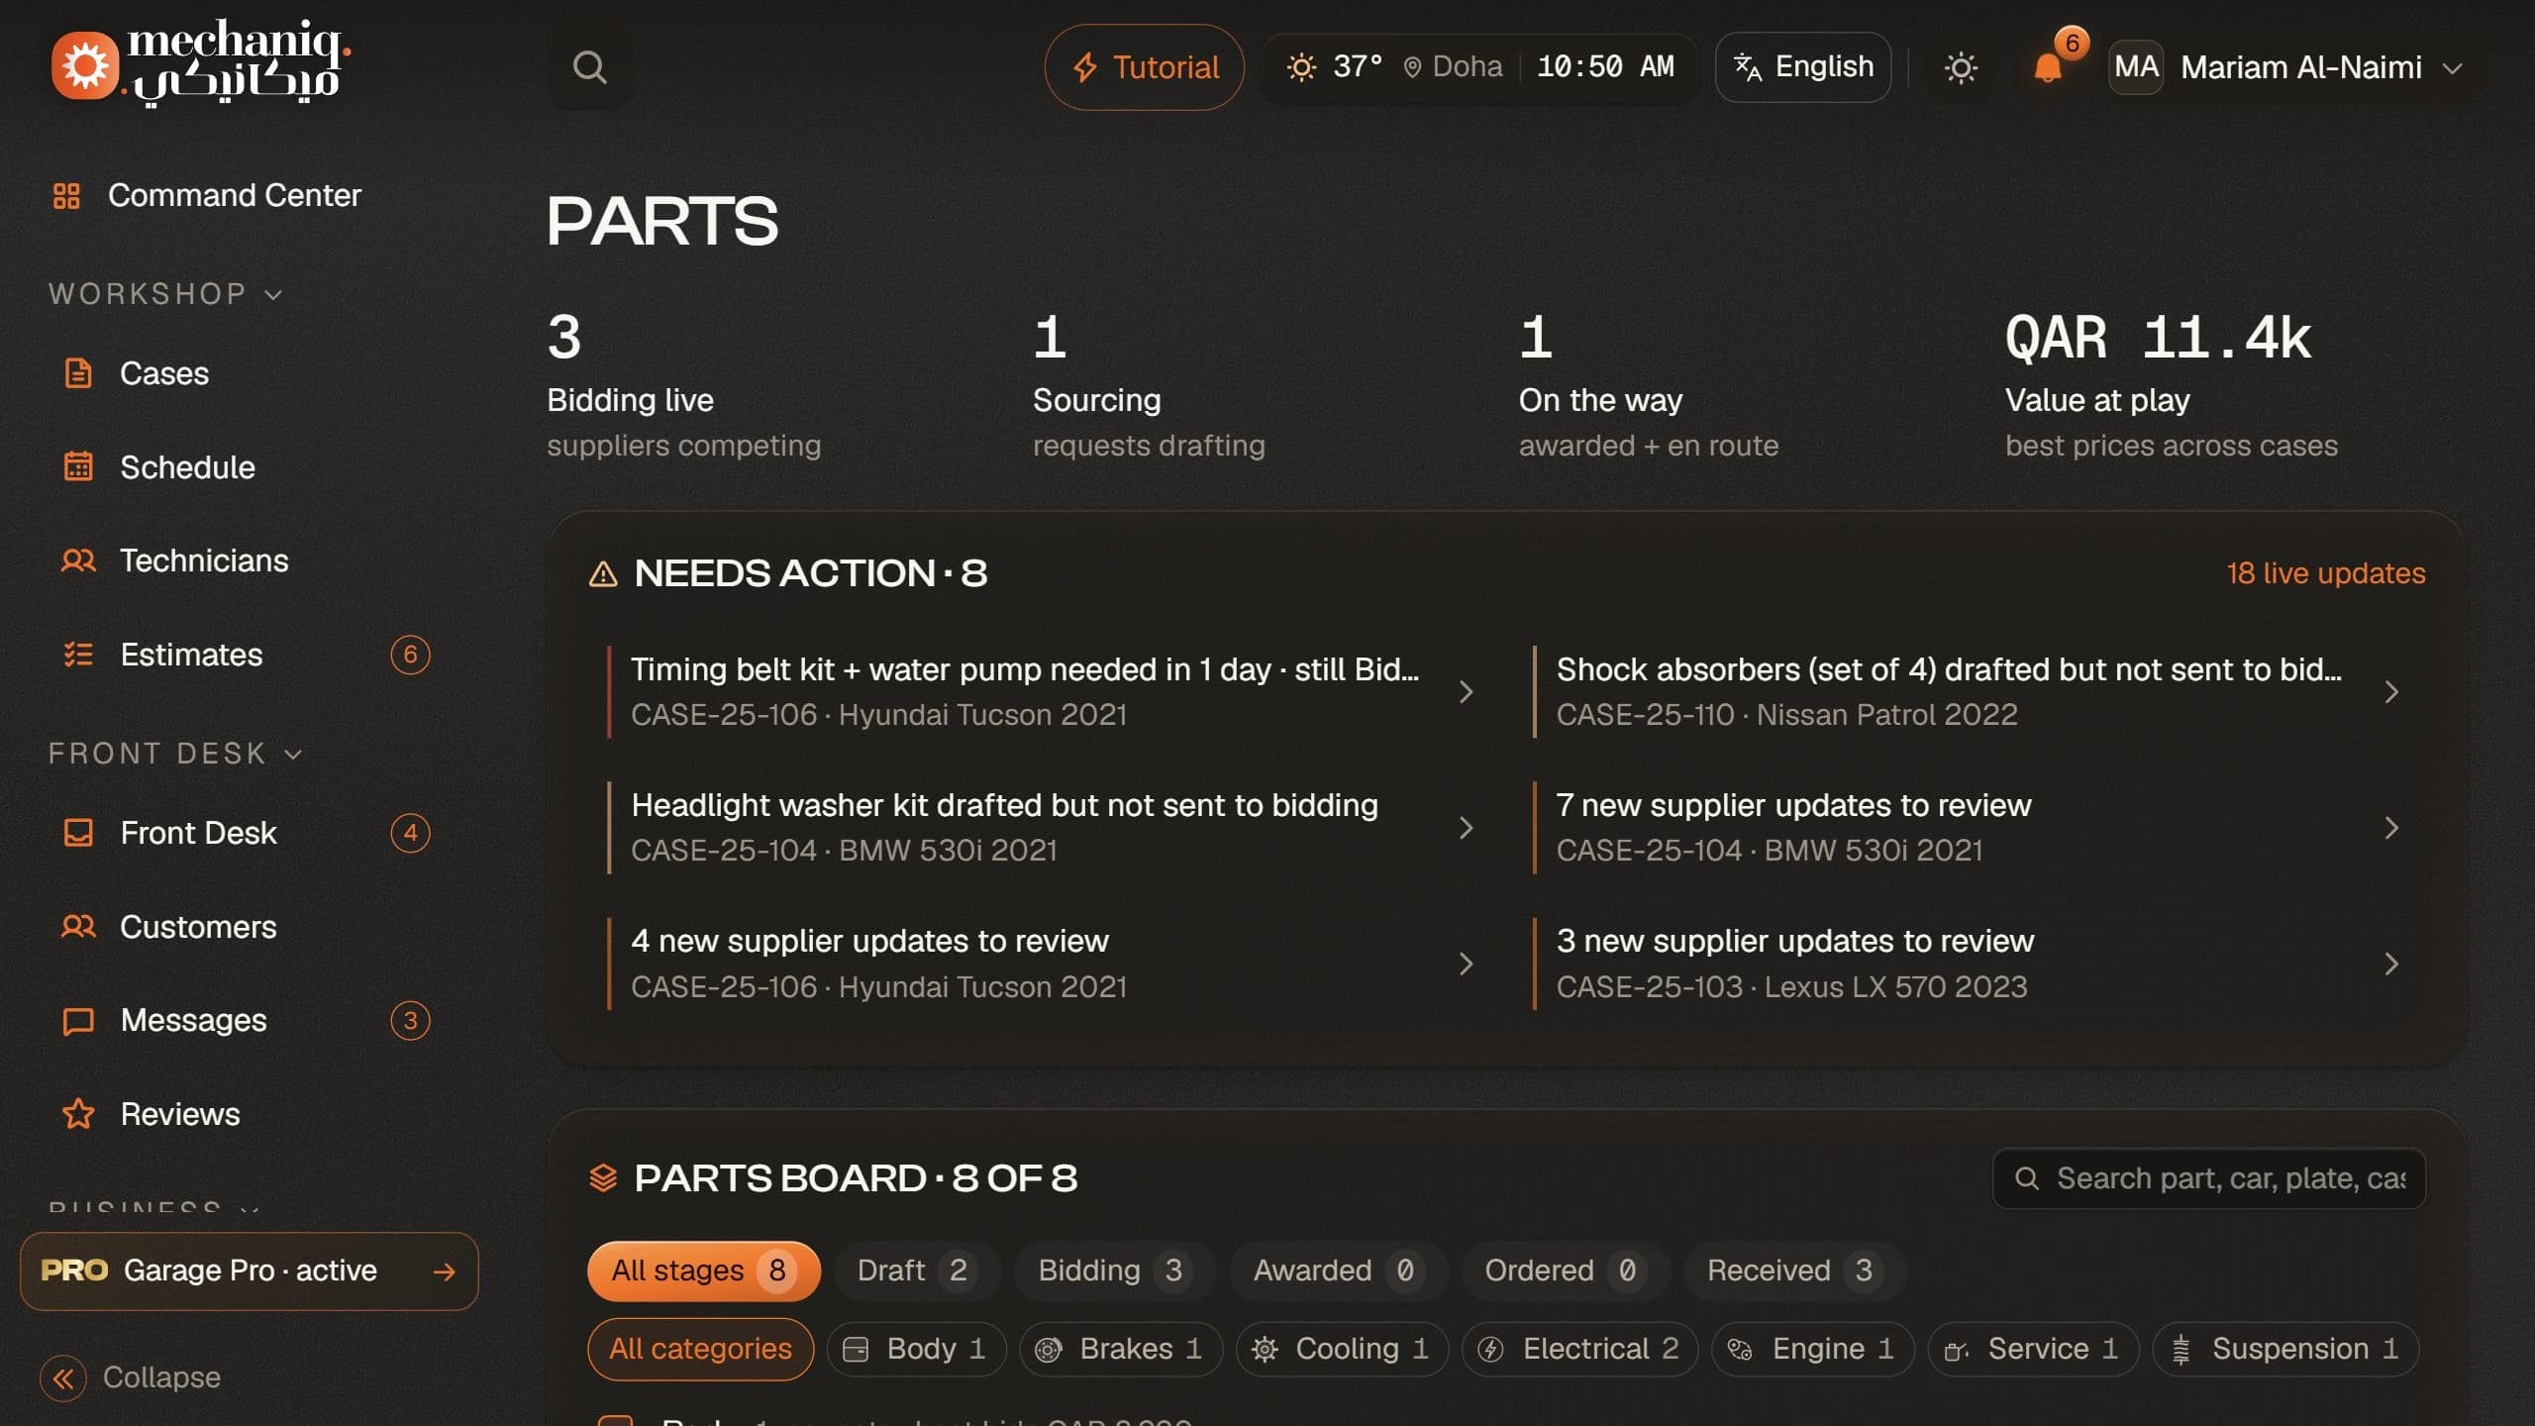
Task: Toggle the light/dark theme sun icon
Action: tap(1960, 67)
